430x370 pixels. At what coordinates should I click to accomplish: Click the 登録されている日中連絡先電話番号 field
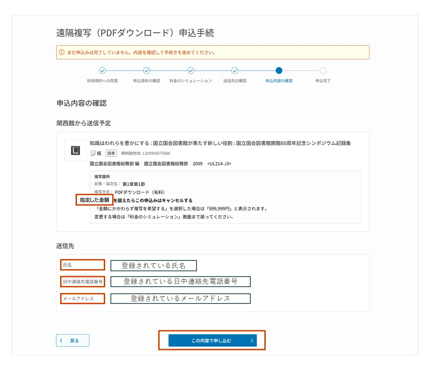180,282
